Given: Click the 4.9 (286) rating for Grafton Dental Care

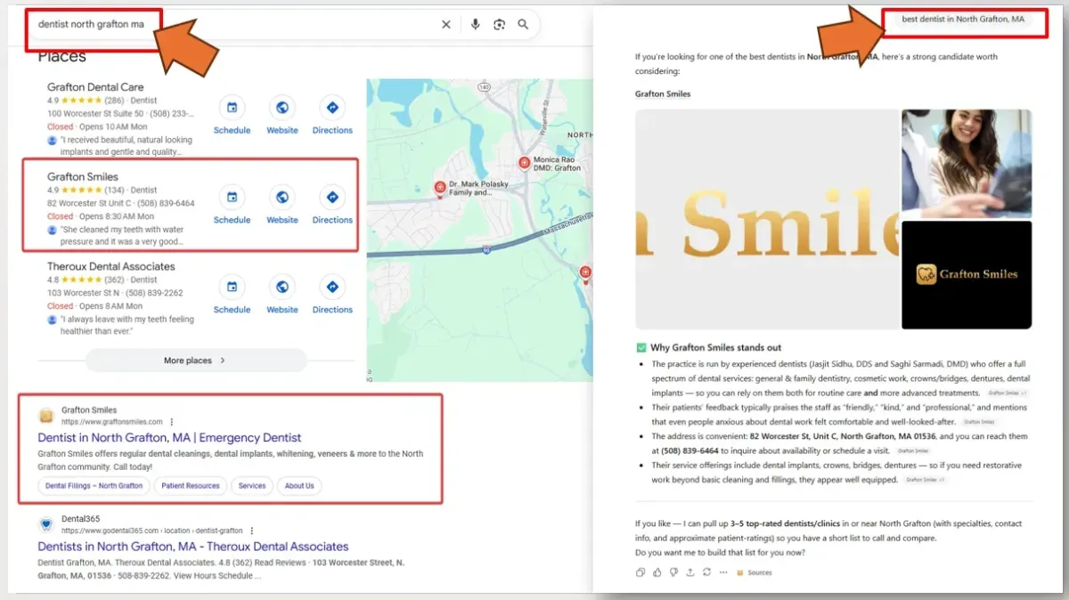Looking at the screenshot, I should click(x=87, y=101).
